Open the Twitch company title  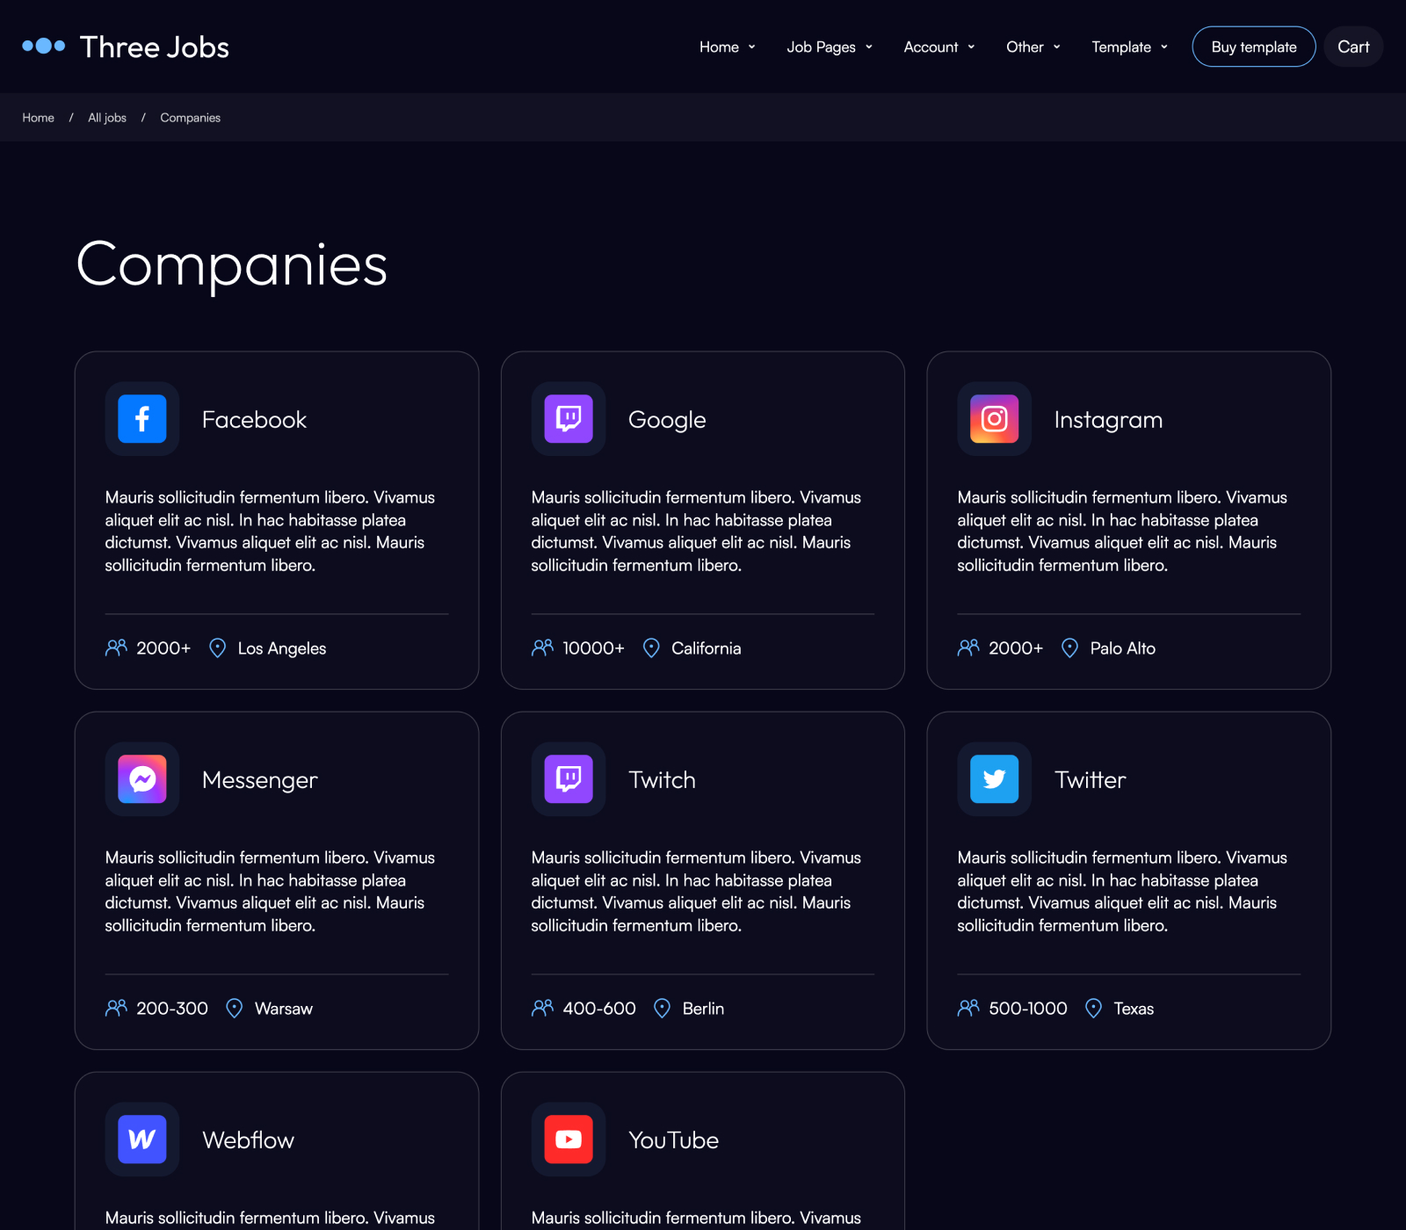click(x=662, y=780)
